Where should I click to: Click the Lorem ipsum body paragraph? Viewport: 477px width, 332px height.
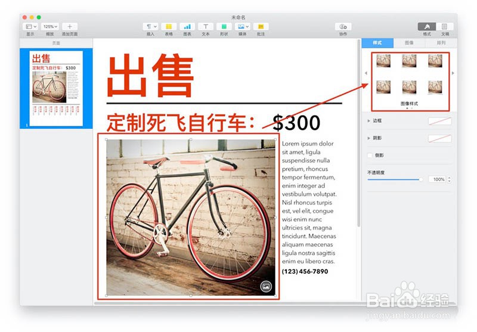[x=309, y=202]
